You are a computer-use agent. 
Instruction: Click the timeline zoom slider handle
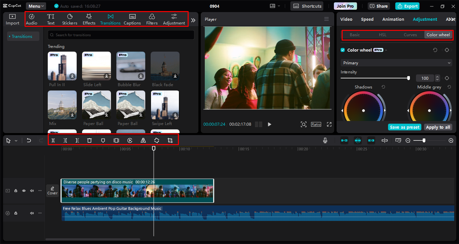coord(424,141)
